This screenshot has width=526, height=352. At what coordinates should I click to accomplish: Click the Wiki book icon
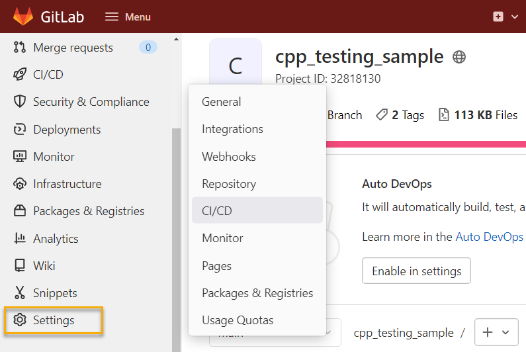[20, 266]
